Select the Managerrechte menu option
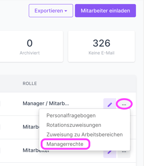 click(65, 144)
